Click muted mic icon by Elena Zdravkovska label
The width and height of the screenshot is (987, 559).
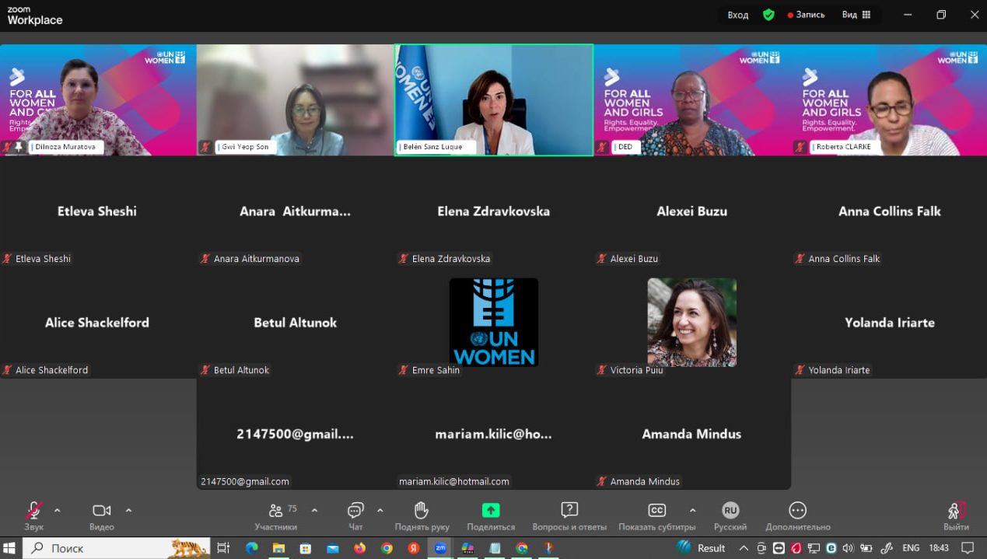click(x=404, y=258)
